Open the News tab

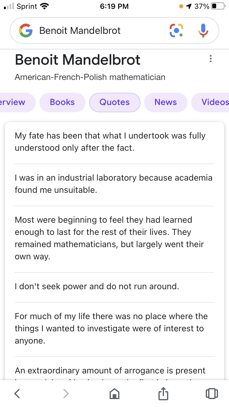pos(165,102)
